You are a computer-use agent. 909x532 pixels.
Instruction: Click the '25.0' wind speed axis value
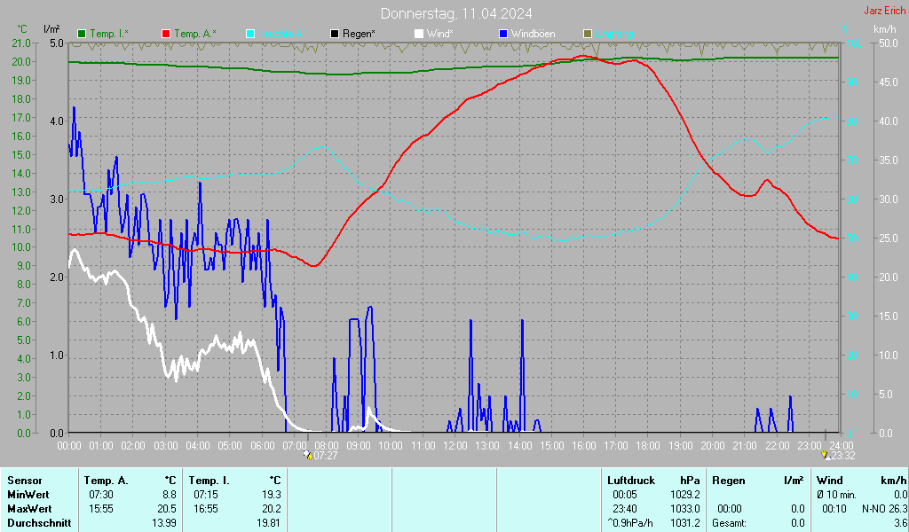889,239
